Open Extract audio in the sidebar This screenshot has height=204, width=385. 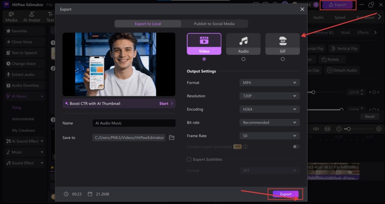[25, 75]
